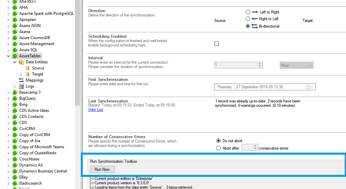
Task: Select Abort after consecutive errors option
Action: (218, 148)
